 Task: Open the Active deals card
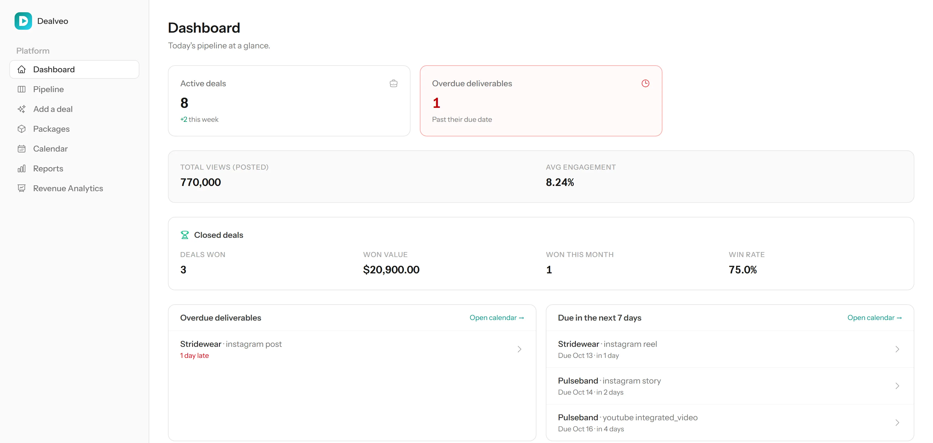pos(289,101)
